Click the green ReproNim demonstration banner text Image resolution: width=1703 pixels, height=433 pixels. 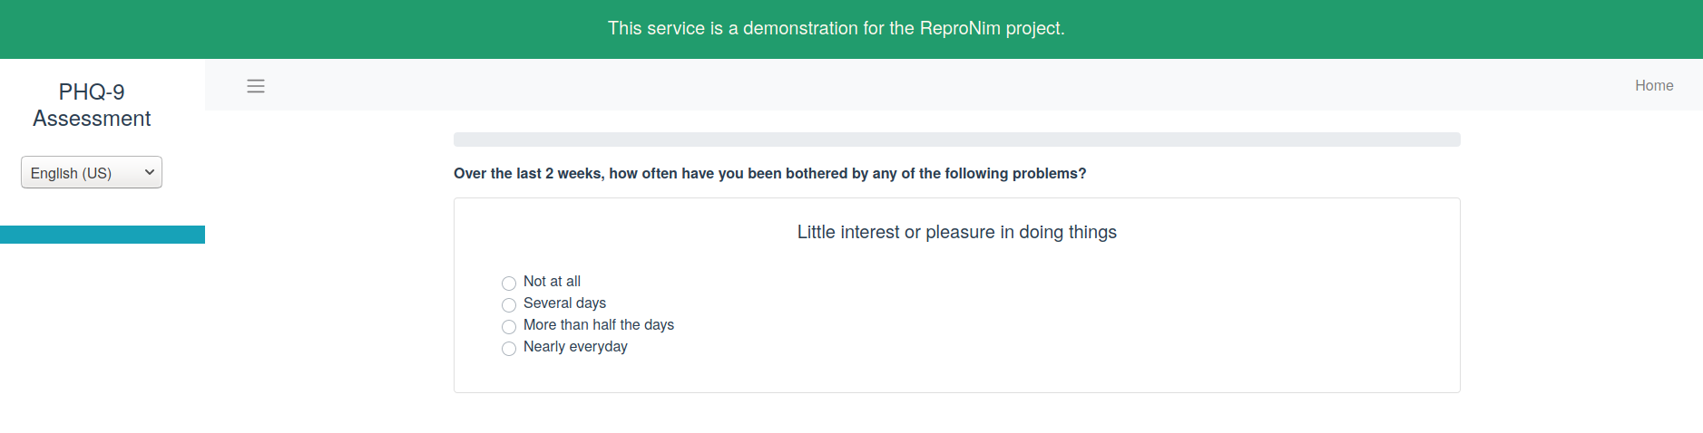(x=837, y=28)
